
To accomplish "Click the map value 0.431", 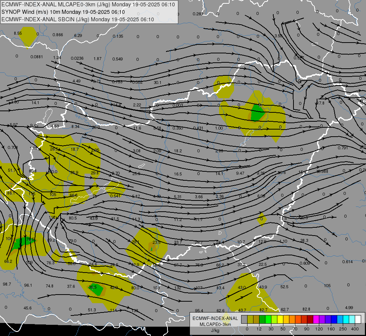I will [198, 128].
